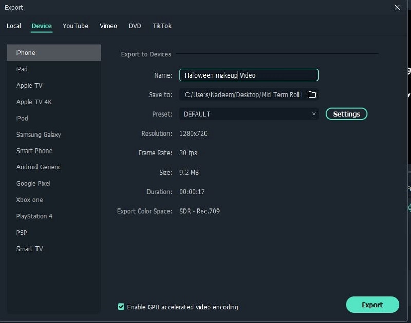This screenshot has width=411, height=323.
Task: Select Google Pixel device
Action: pyautogui.click(x=33, y=183)
